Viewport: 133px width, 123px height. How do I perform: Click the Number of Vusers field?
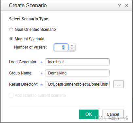61,47
